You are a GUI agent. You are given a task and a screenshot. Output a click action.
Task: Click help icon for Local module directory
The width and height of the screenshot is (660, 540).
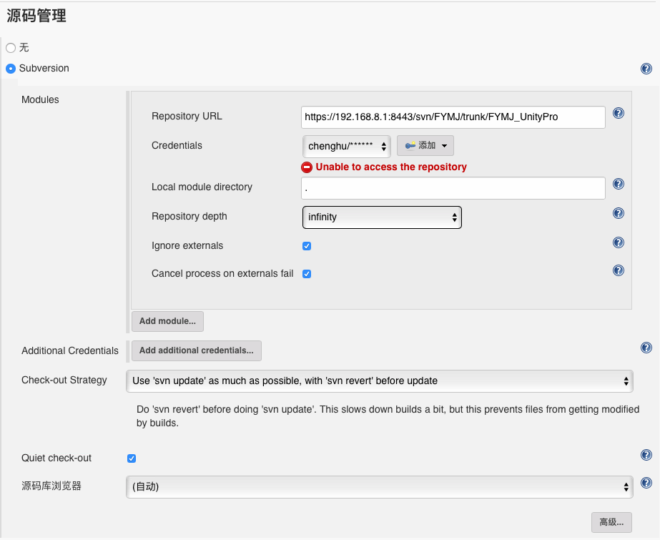point(619,184)
